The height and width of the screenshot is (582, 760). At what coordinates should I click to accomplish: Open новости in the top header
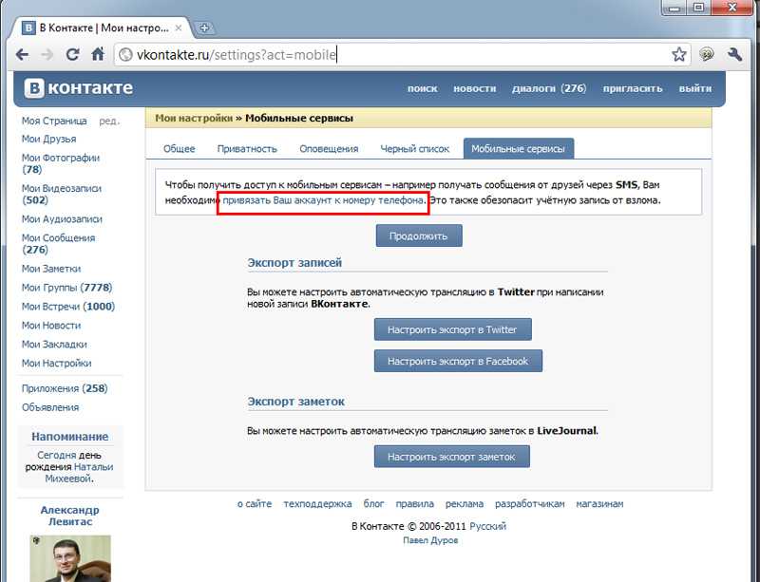[x=474, y=88]
